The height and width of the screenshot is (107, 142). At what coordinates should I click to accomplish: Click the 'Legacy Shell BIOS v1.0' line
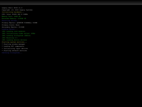pos(12,8)
